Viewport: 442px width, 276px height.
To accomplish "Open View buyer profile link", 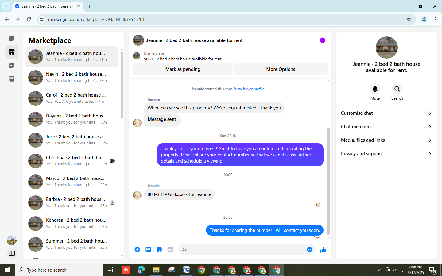I will tap(249, 89).
